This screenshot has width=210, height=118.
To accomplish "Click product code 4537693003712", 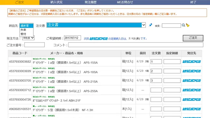I will (20, 90).
